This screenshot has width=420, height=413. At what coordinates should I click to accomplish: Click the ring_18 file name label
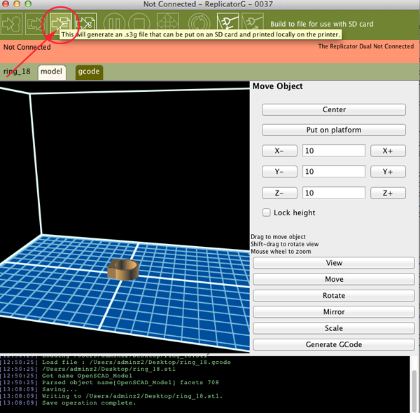pyautogui.click(x=17, y=72)
